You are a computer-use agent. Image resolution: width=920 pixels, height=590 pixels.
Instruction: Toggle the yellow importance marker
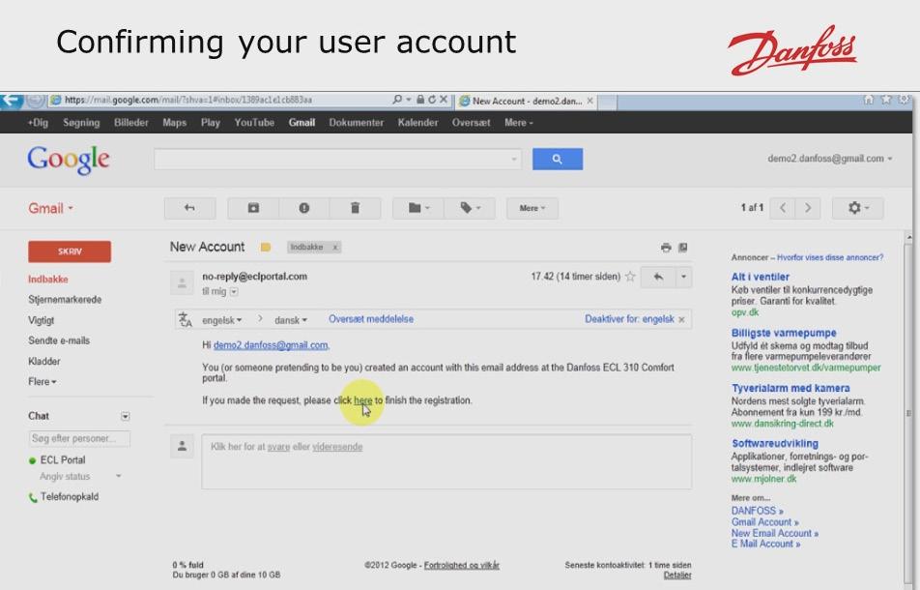[x=266, y=248]
